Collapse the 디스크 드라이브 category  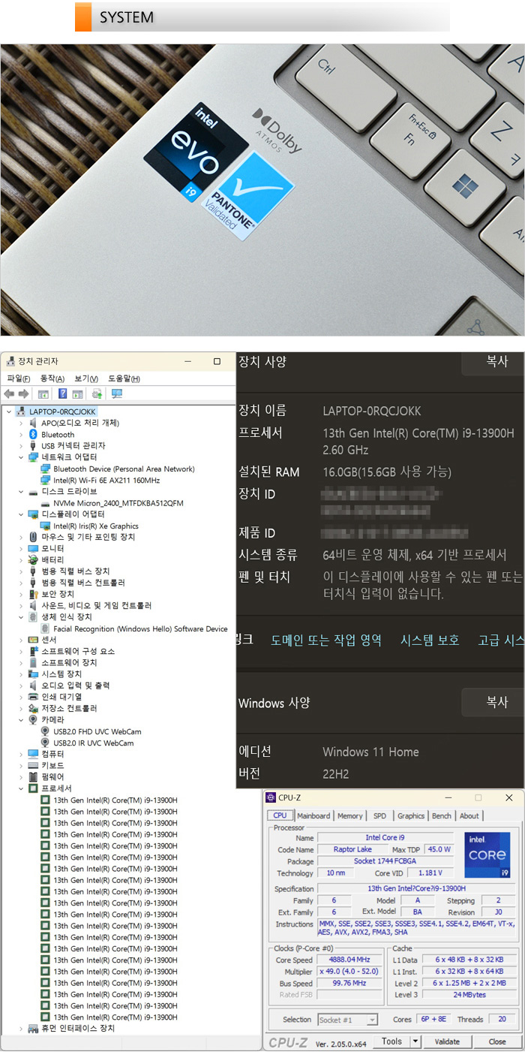coord(21,491)
